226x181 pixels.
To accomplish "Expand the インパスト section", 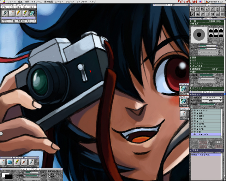I will tap(191, 66).
